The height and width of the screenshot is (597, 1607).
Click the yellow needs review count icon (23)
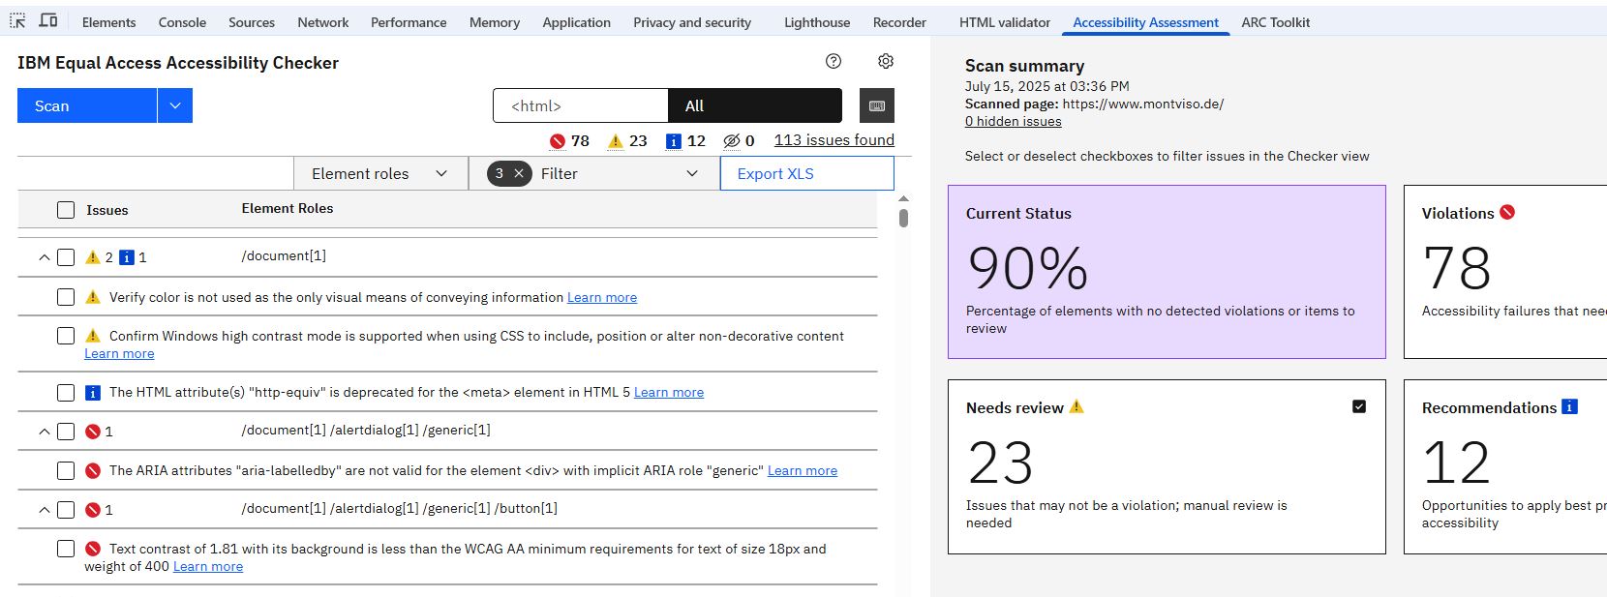616,141
